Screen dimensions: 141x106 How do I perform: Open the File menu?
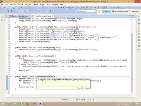coord(2,4)
